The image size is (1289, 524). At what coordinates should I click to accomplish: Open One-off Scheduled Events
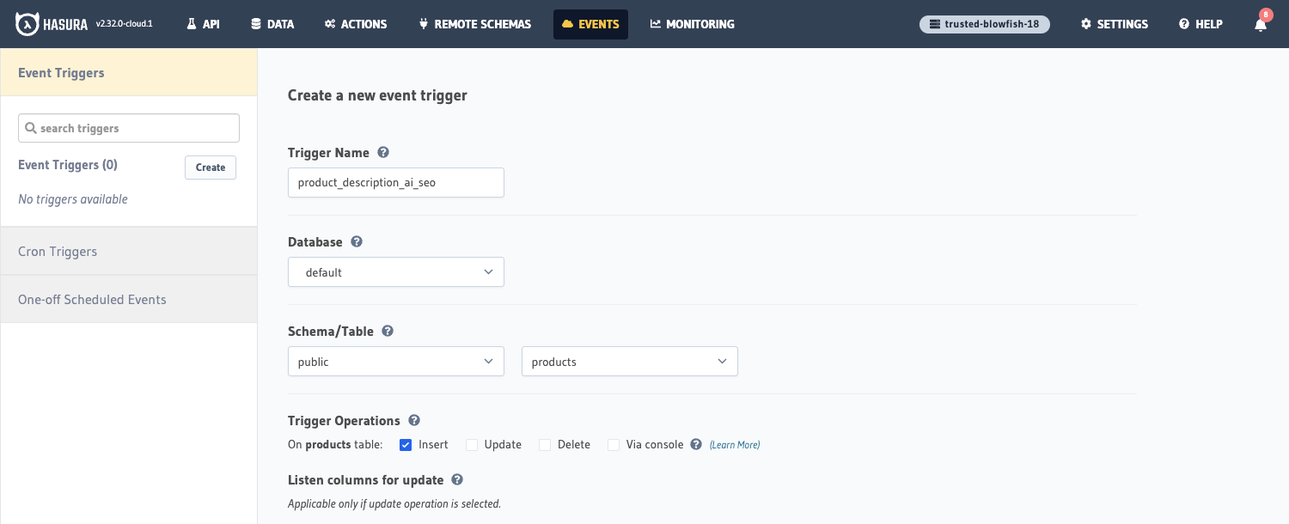click(x=92, y=299)
